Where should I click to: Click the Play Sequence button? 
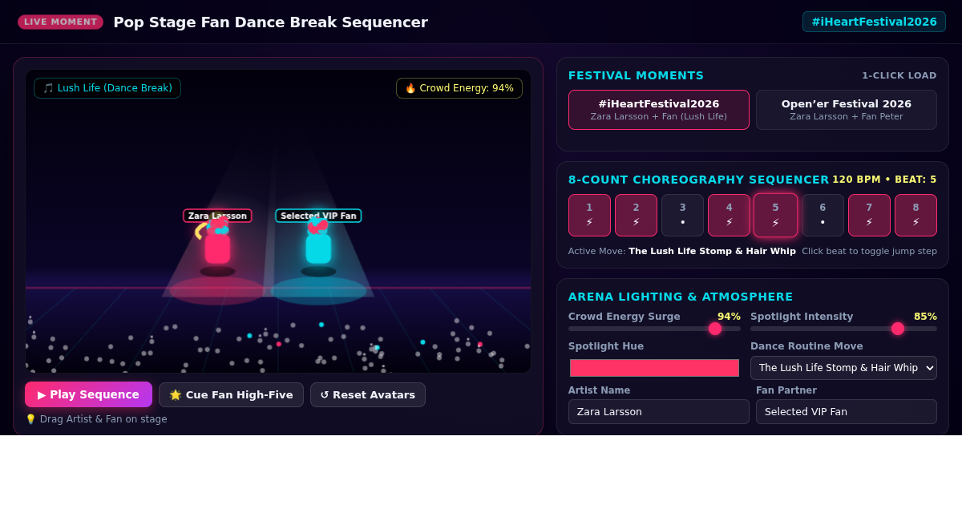[x=88, y=394]
